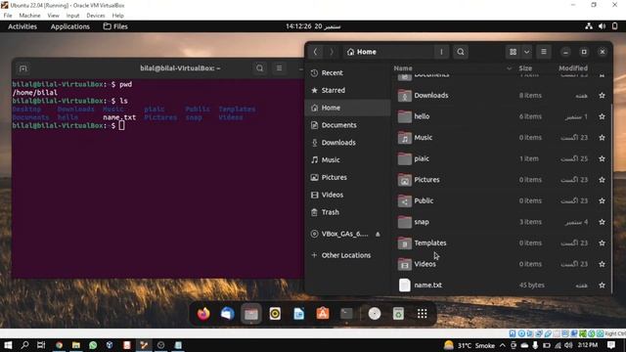Select the Pictures folder in file list
Screen dimensions: 626x352
point(501,180)
